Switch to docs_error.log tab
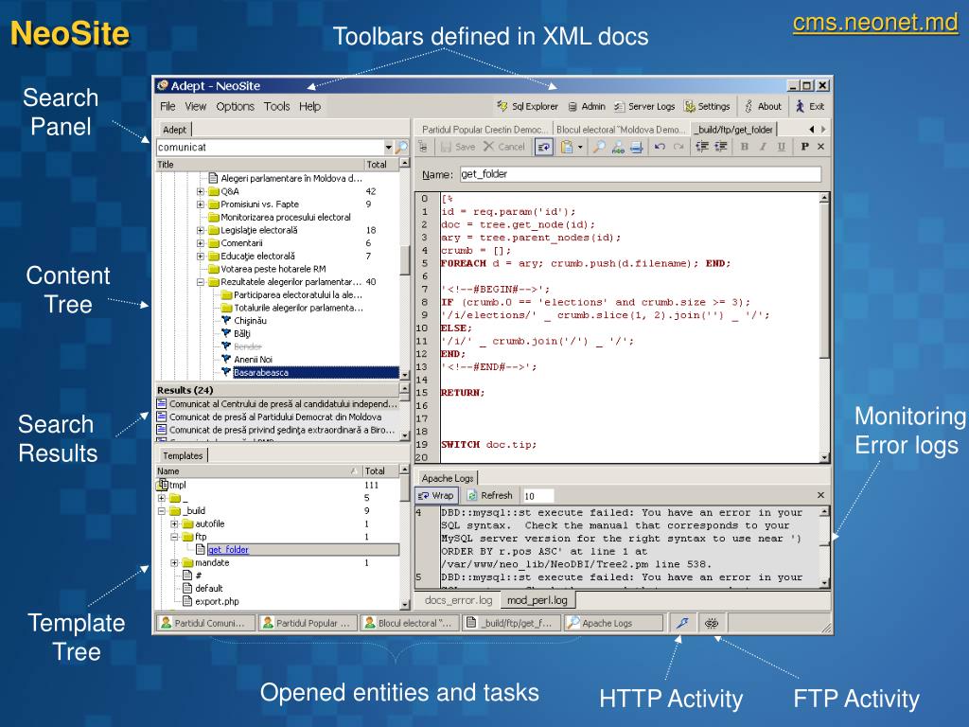This screenshot has height=727, width=969. click(459, 600)
